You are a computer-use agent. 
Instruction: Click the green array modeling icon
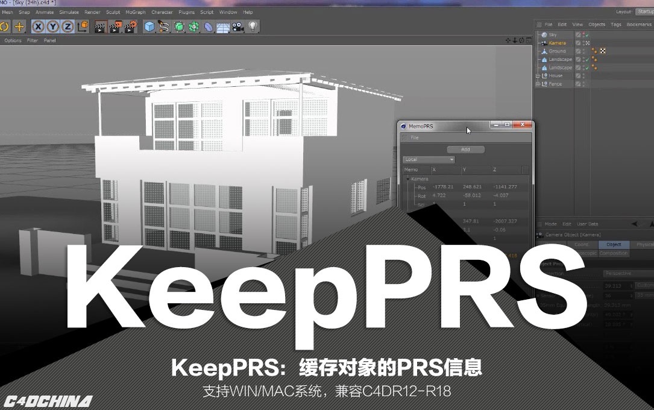click(194, 27)
